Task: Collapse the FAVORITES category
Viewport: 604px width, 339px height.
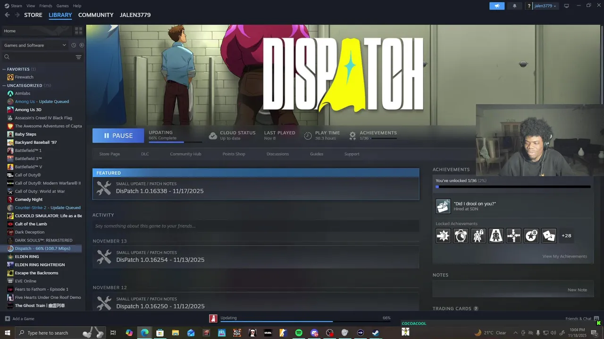Action: coord(4,69)
